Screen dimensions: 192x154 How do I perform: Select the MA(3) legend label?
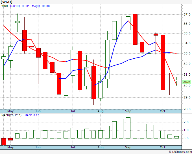36,6
